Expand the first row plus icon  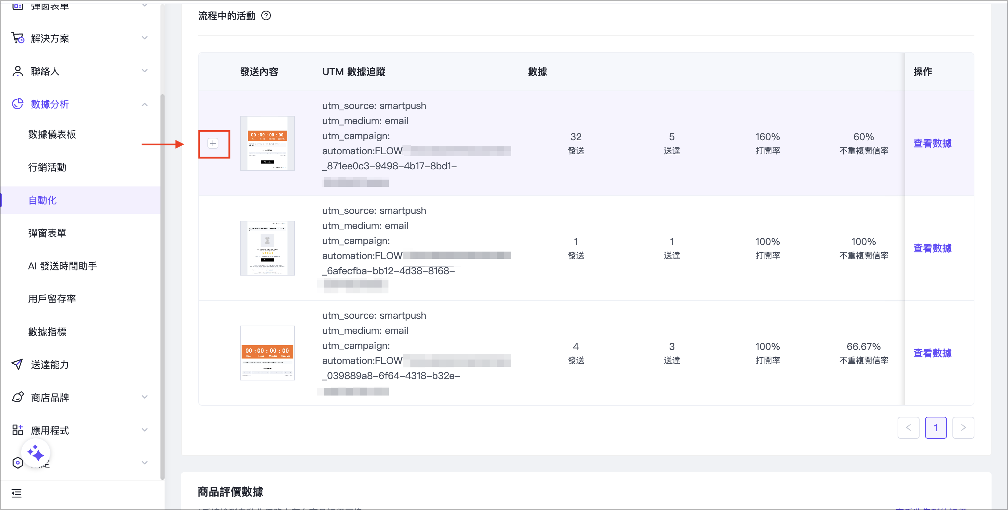213,144
